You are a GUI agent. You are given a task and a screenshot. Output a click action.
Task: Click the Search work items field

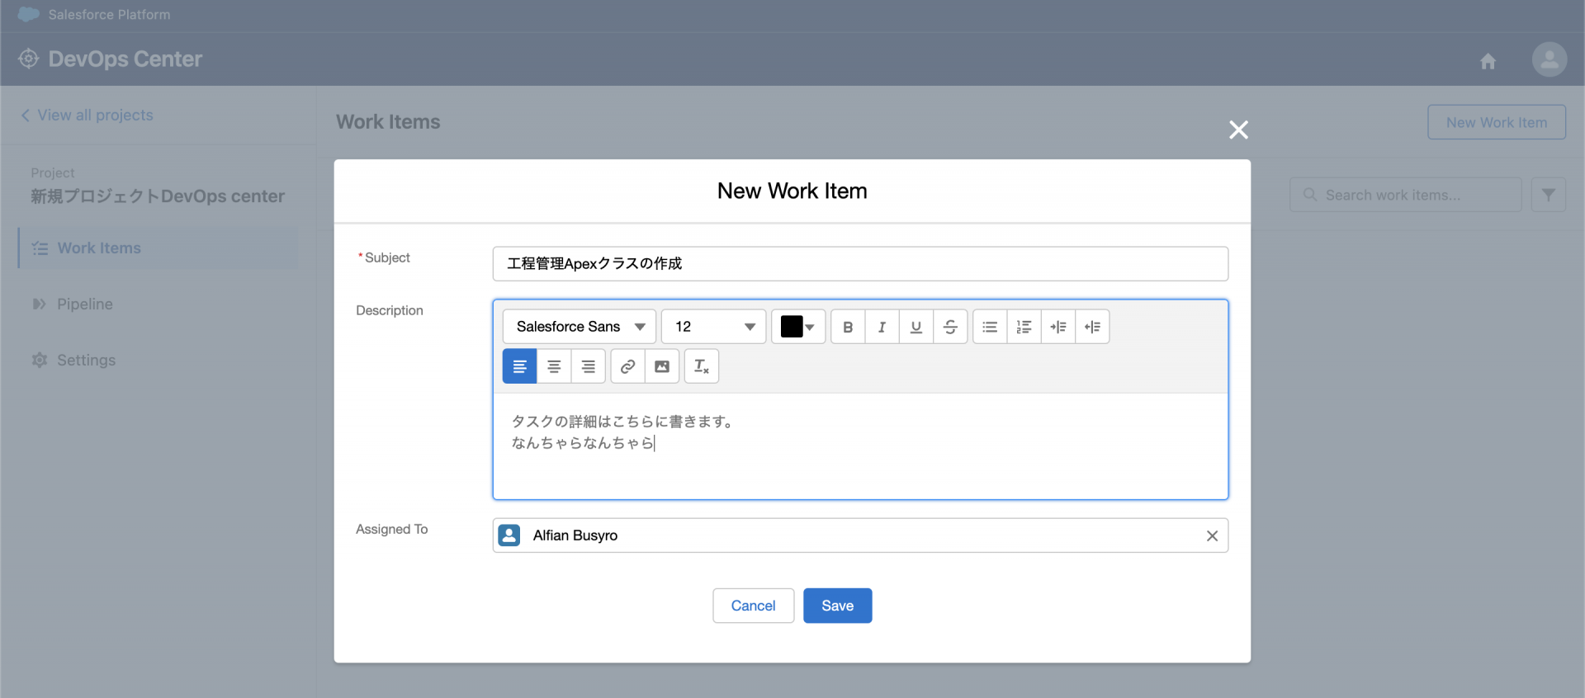1406,195
